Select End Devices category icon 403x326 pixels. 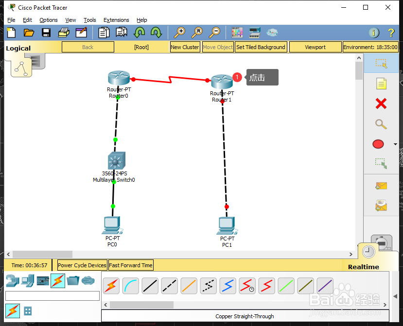28,280
